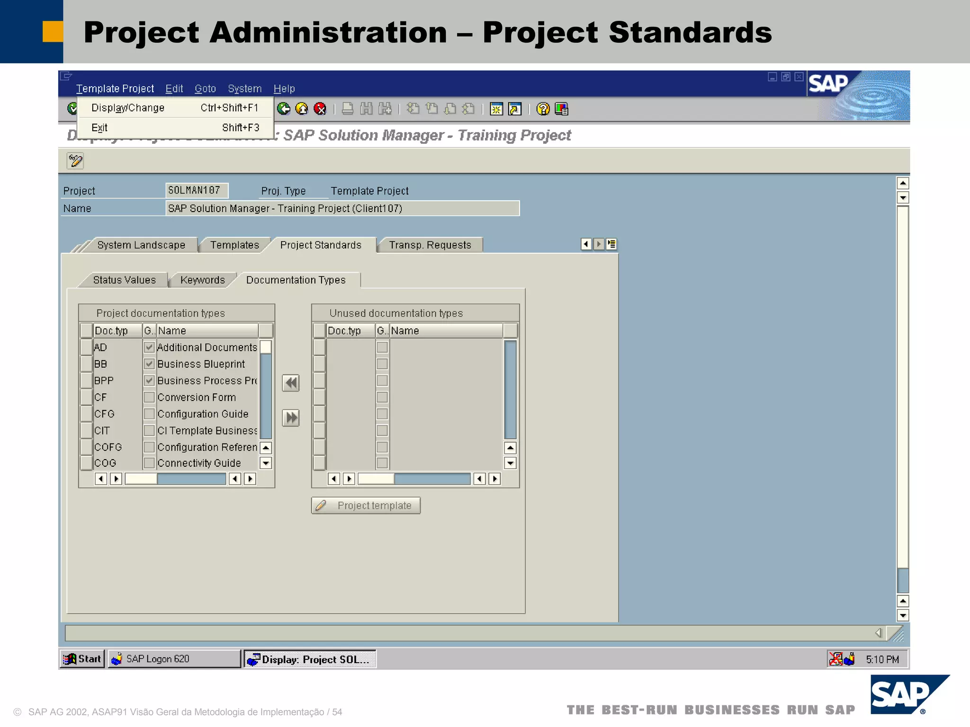The height and width of the screenshot is (727, 970).
Task: Open the Goto menu
Action: 205,89
